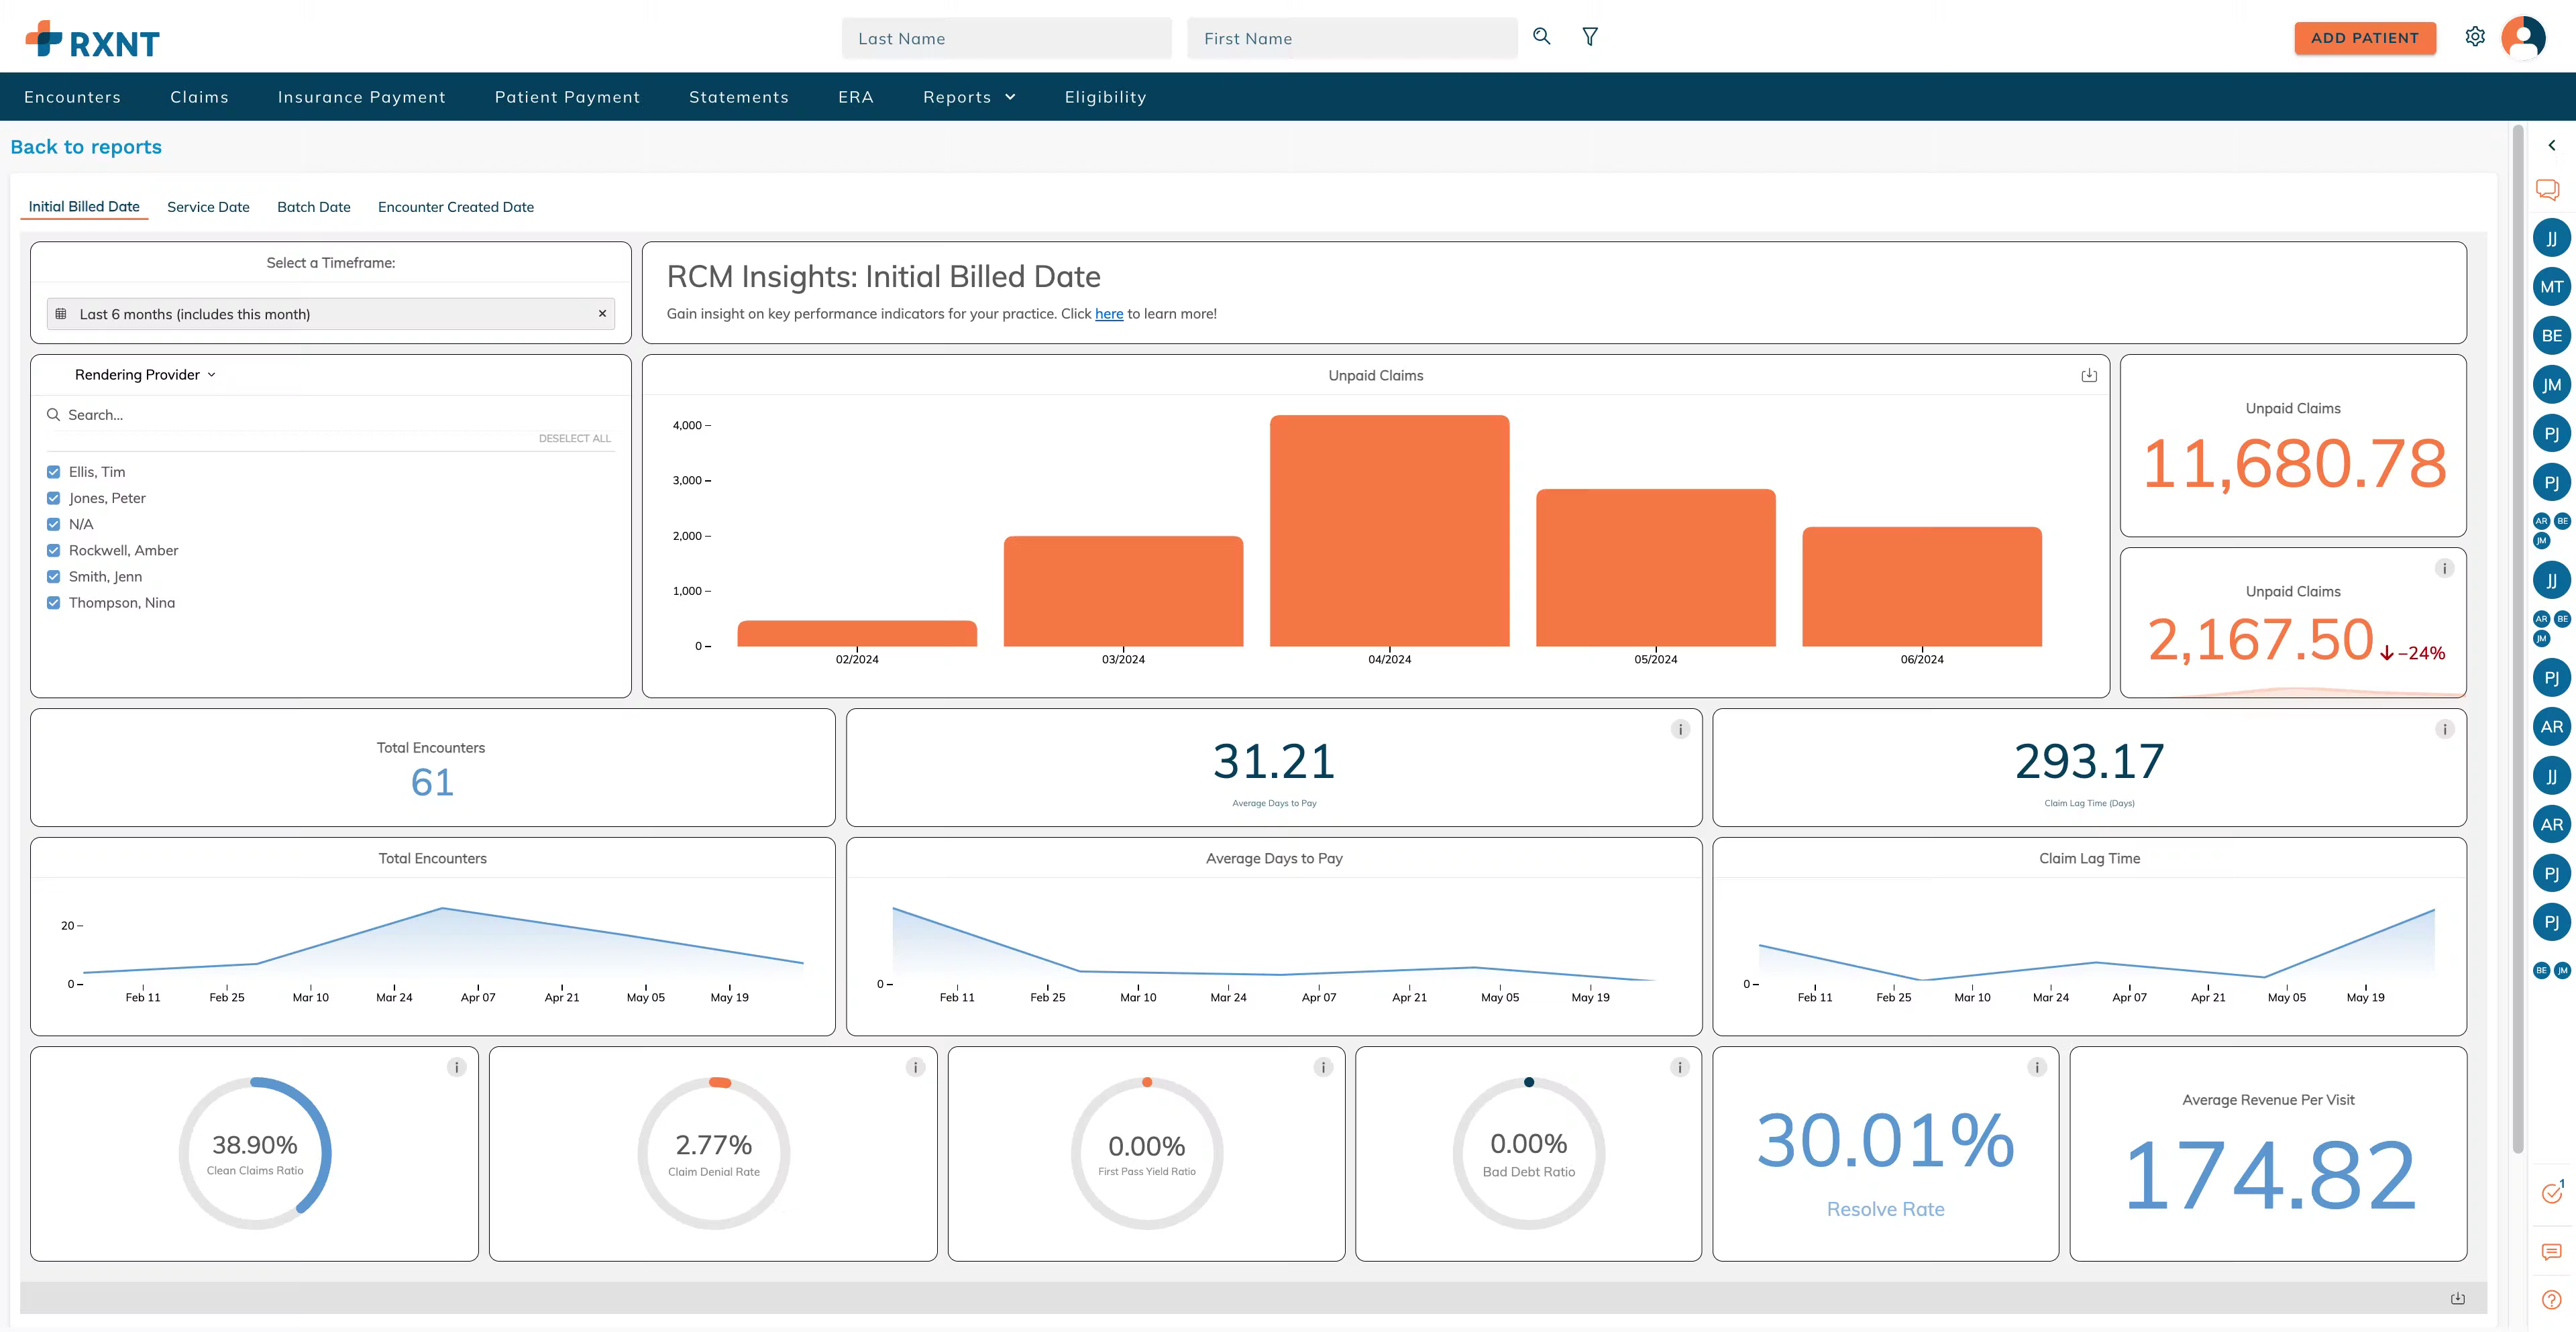Expand the Rendering Provider dropdown
This screenshot has height=1332, width=2576.
click(145, 375)
